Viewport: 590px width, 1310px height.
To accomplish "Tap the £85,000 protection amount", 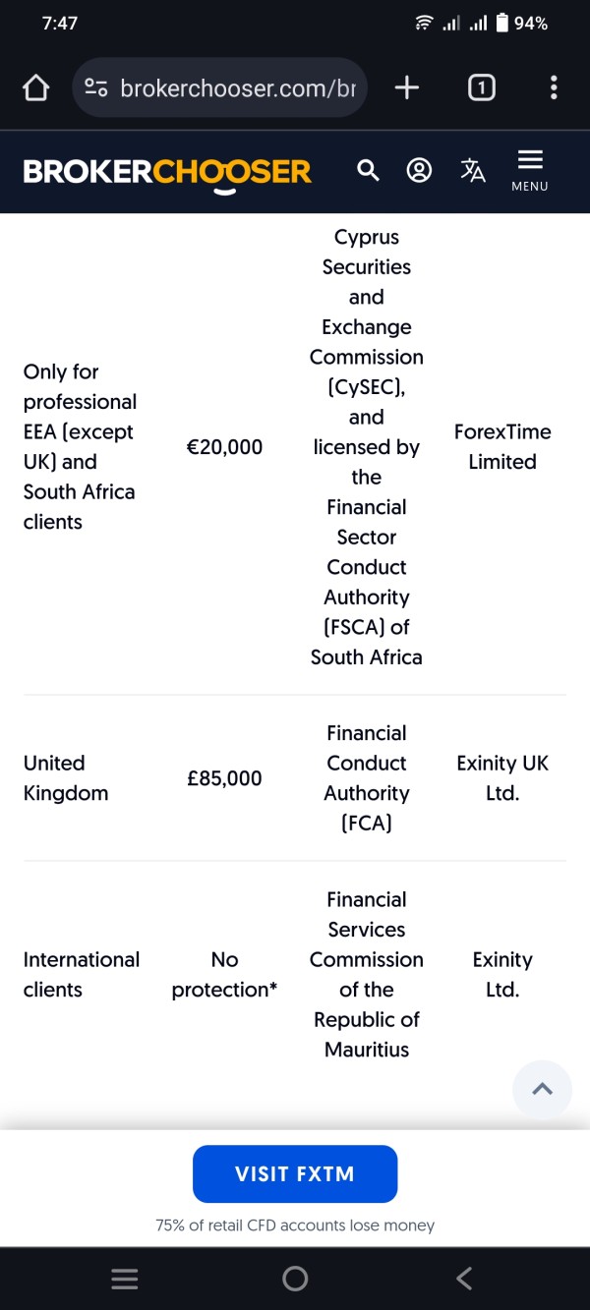I will (x=225, y=778).
